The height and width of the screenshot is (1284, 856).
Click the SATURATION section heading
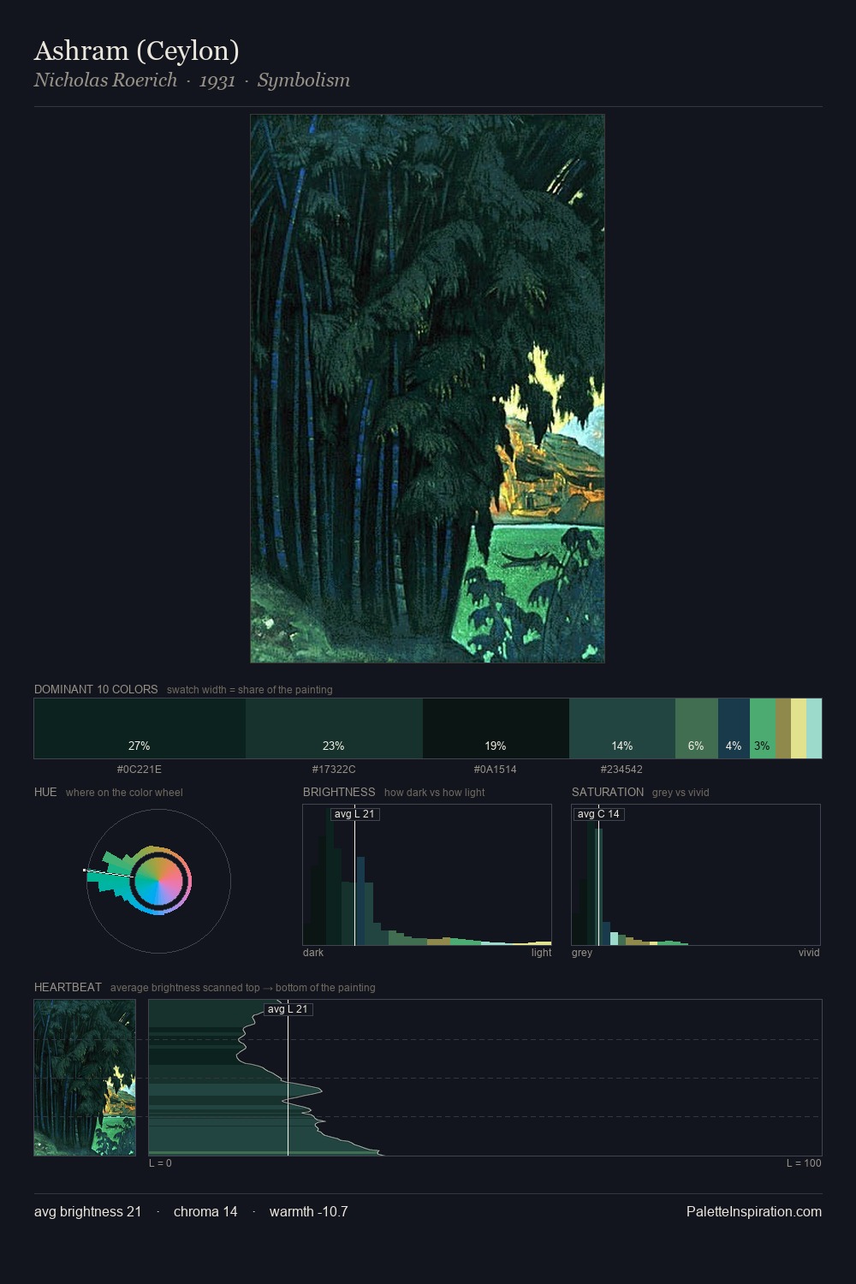(x=608, y=792)
